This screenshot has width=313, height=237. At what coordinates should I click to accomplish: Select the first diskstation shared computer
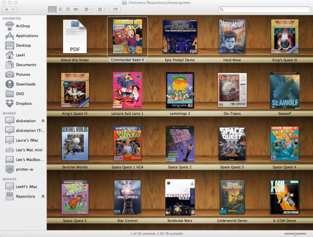pos(21,121)
